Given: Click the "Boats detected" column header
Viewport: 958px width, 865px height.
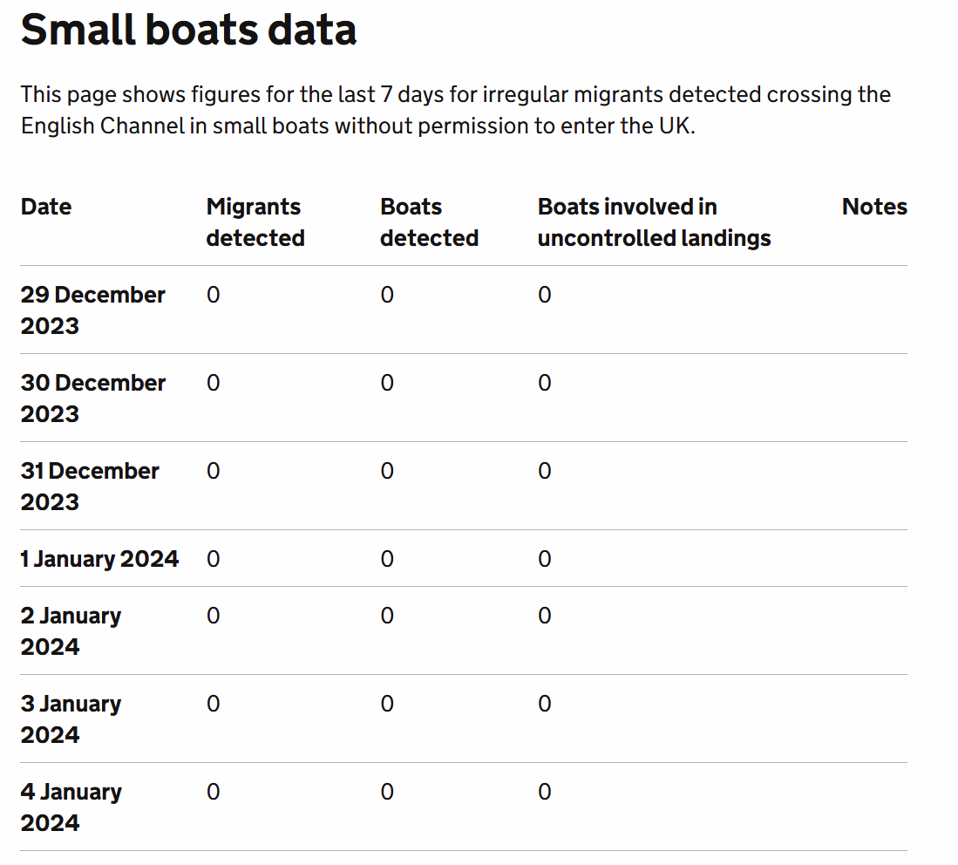Looking at the screenshot, I should tap(429, 222).
